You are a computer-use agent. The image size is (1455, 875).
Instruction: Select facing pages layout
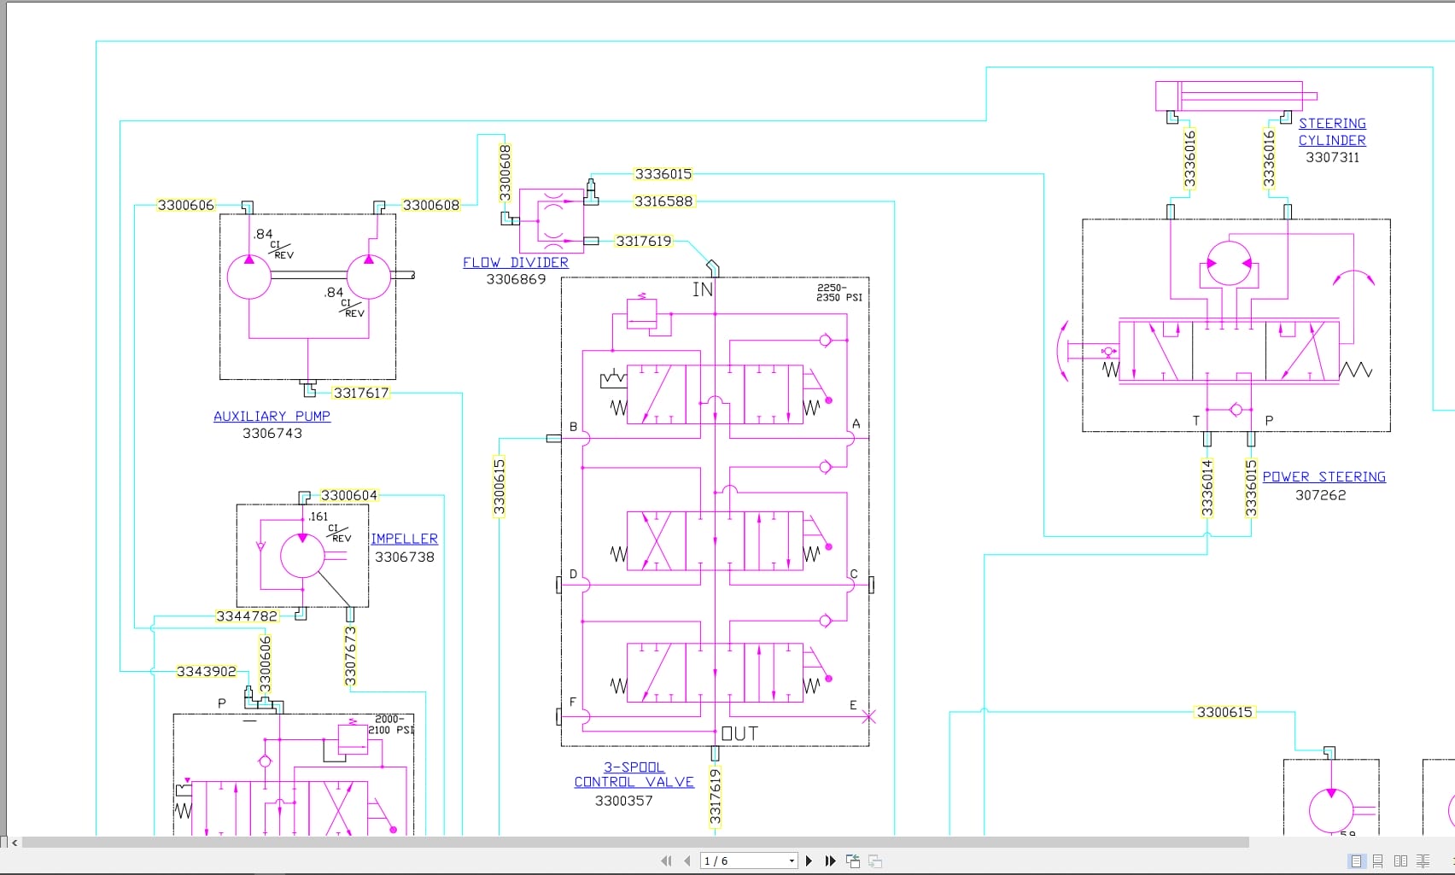tap(1400, 860)
